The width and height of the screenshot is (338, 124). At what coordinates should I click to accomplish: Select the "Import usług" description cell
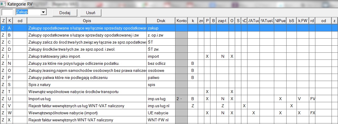87,99
